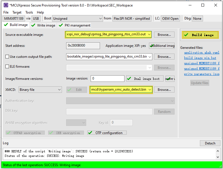This screenshot has width=223, height=169.
Task: Click the Image version input field
Action: point(107,79)
